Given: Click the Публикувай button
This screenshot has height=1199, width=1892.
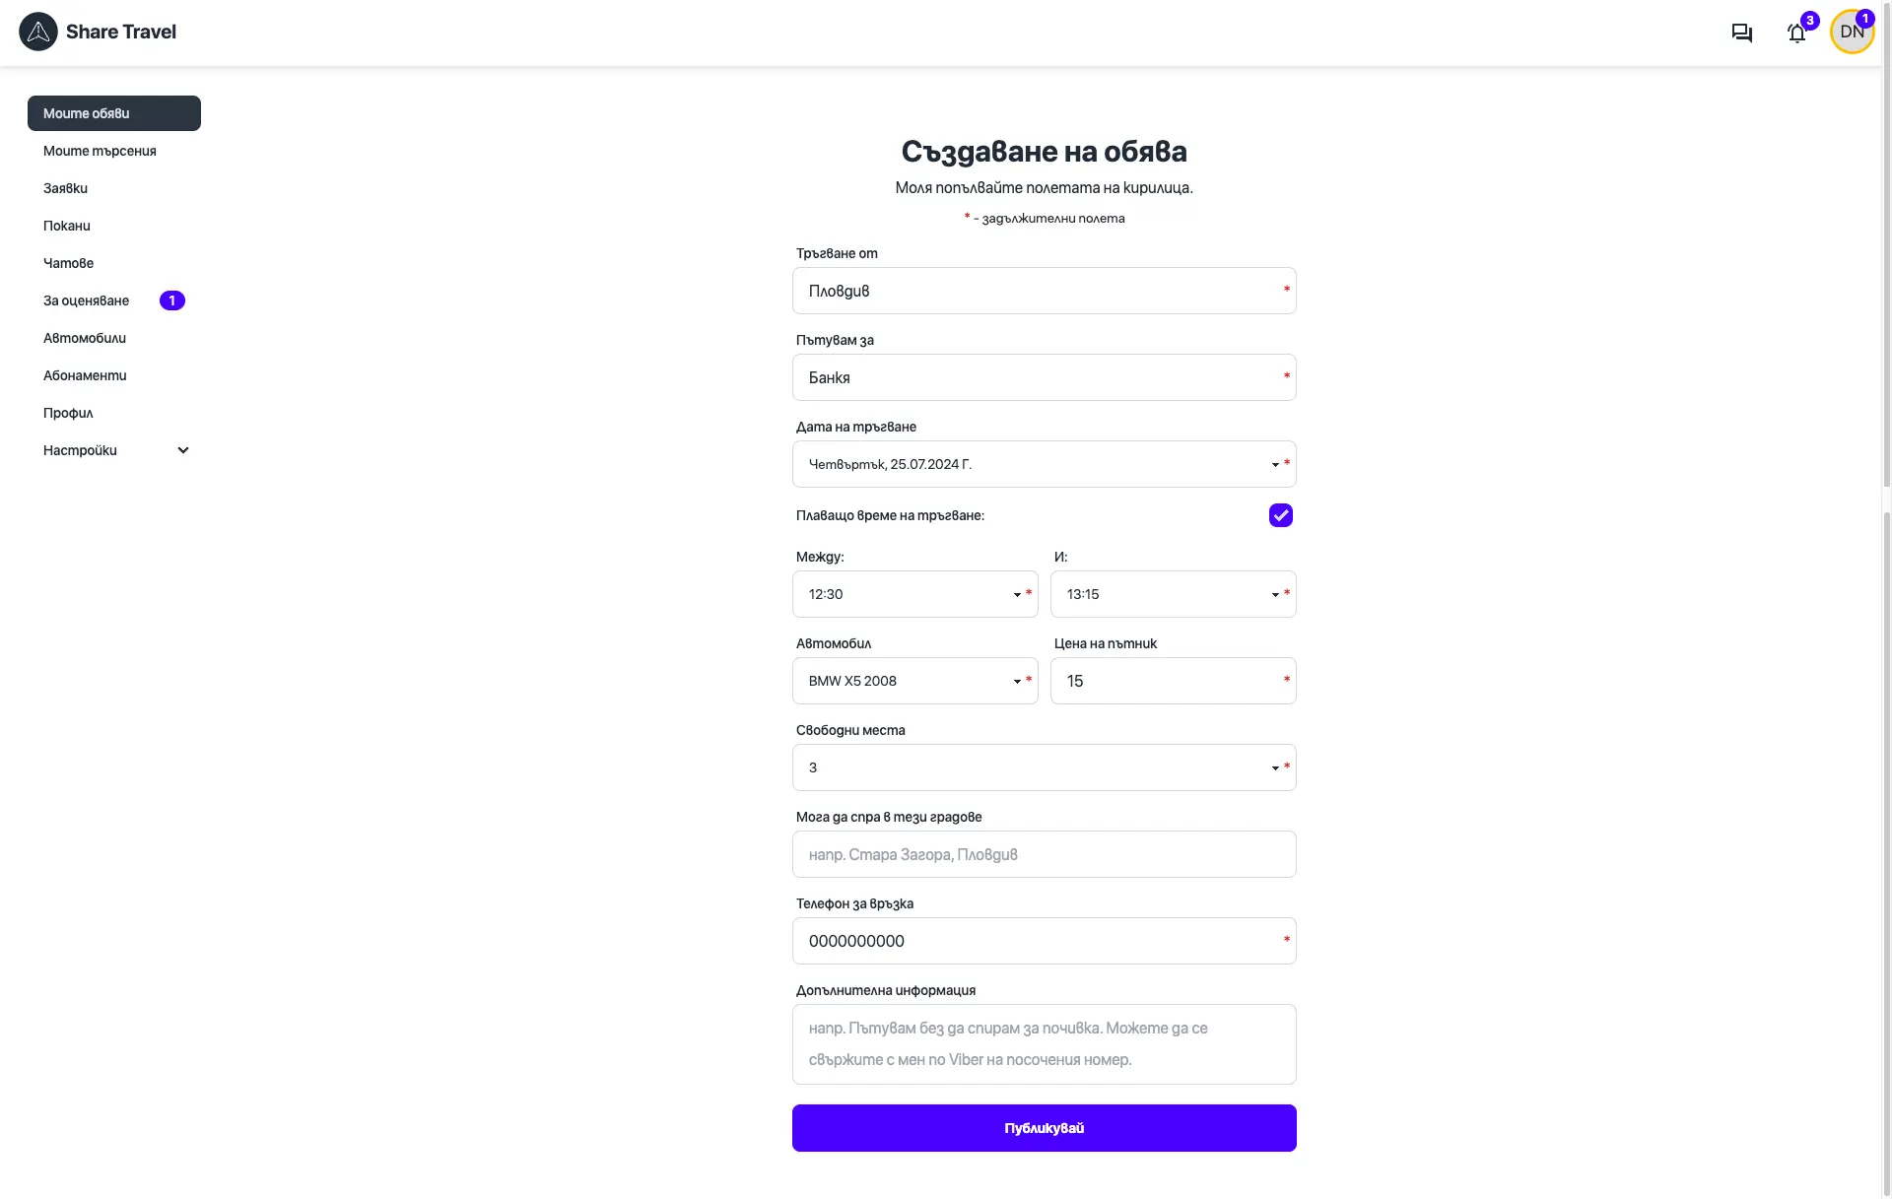Looking at the screenshot, I should tap(1044, 1128).
